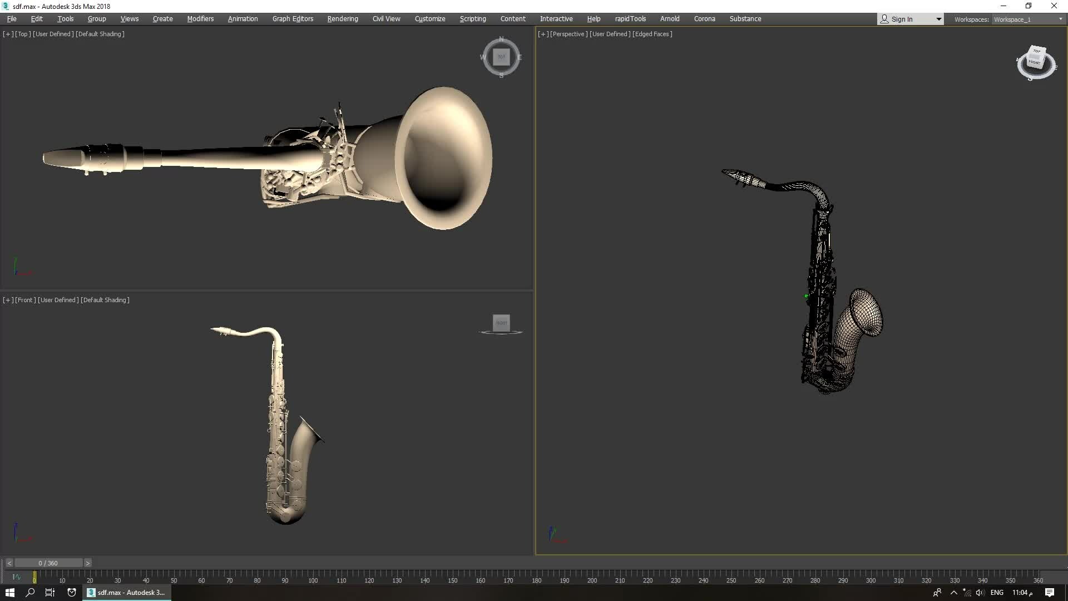1068x601 pixels.
Task: Open the Rendering menu
Action: tap(342, 18)
